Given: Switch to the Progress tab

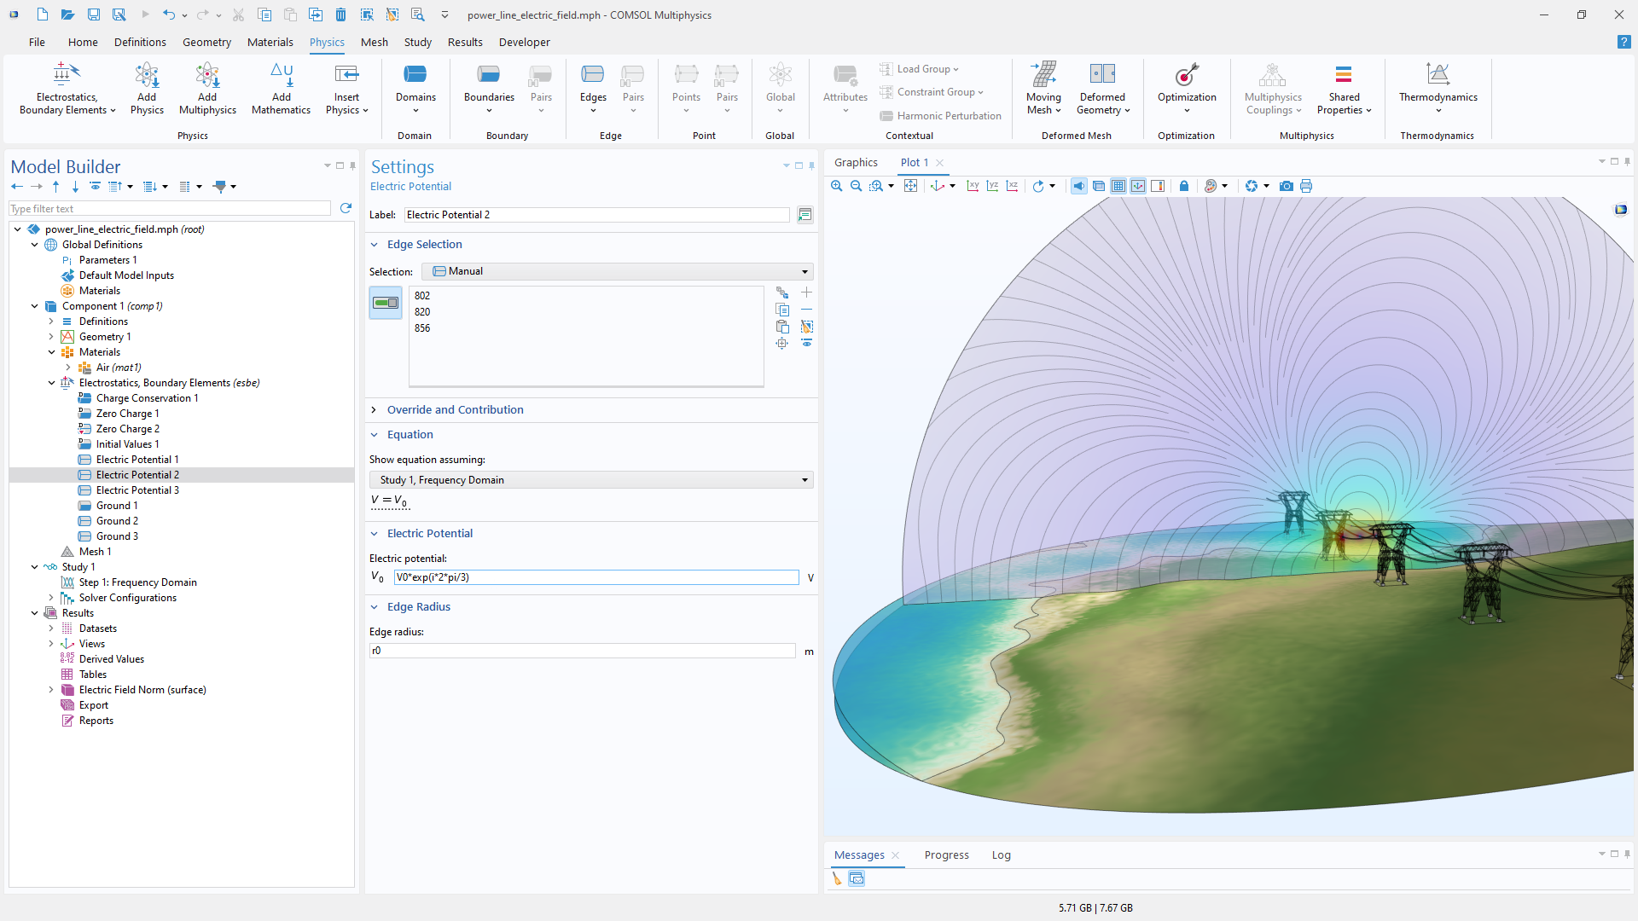Looking at the screenshot, I should click(x=946, y=854).
